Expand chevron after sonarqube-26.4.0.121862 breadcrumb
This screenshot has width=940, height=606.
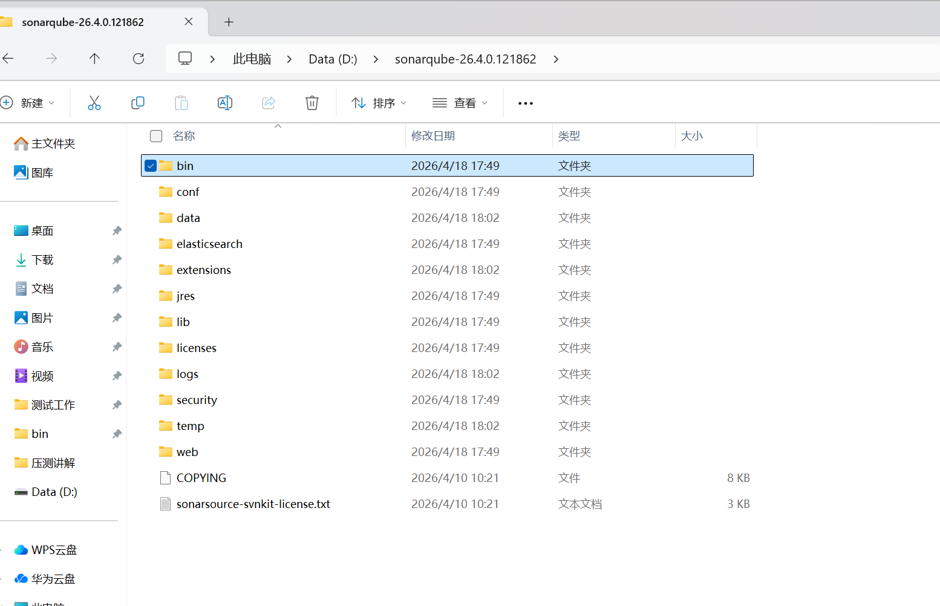click(556, 59)
